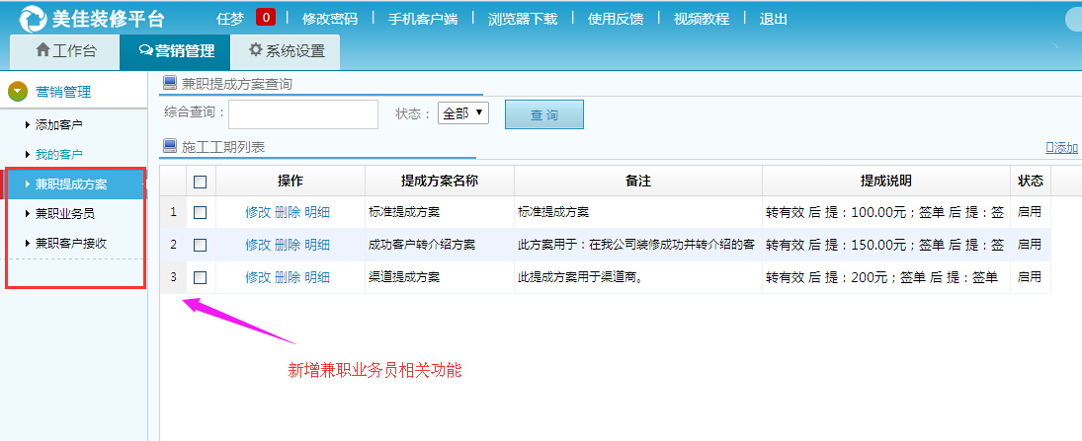Click the 兼职提成方案查询 panel icon
The width and height of the screenshot is (1082, 441).
tap(170, 84)
